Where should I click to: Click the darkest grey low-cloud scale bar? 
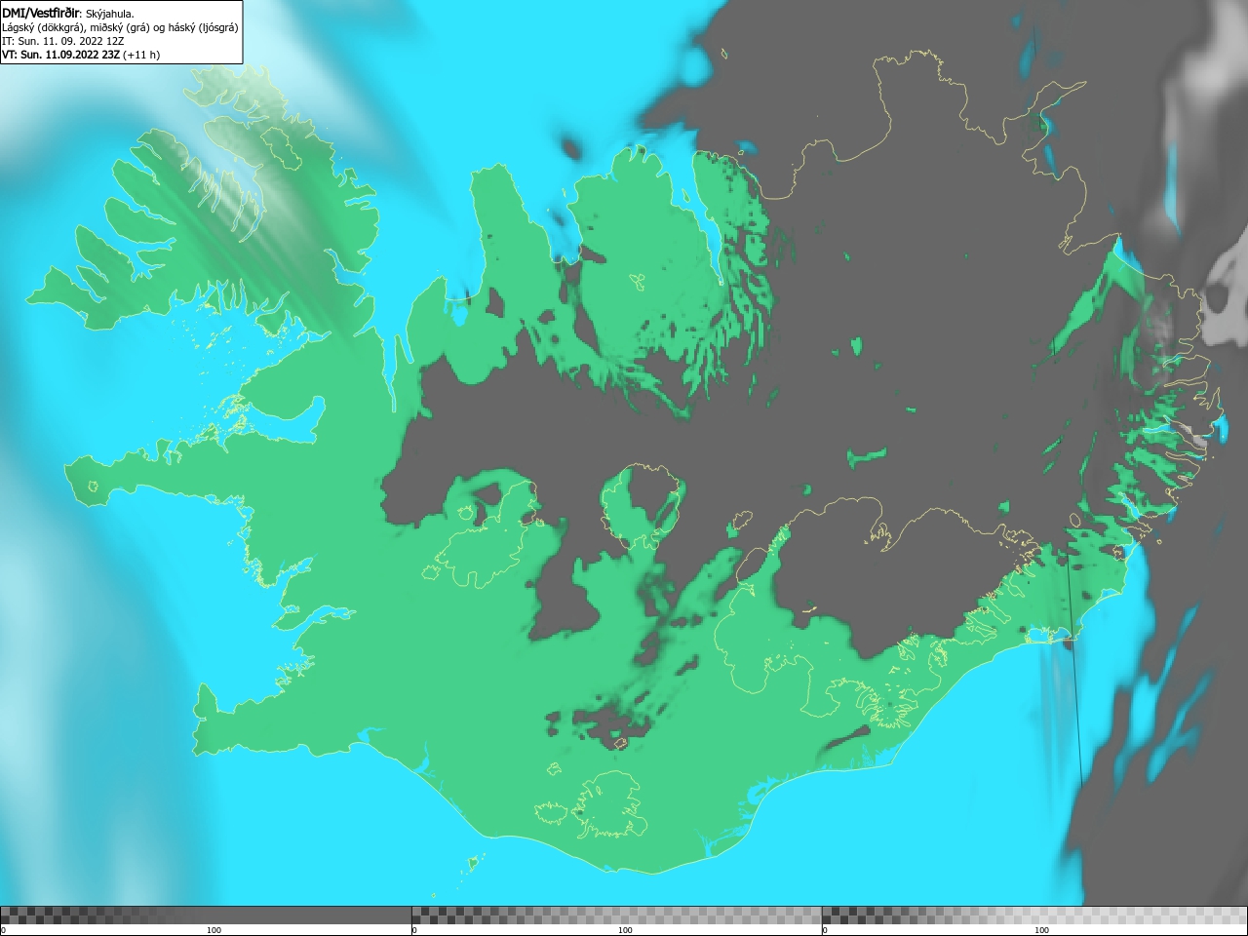(206, 916)
